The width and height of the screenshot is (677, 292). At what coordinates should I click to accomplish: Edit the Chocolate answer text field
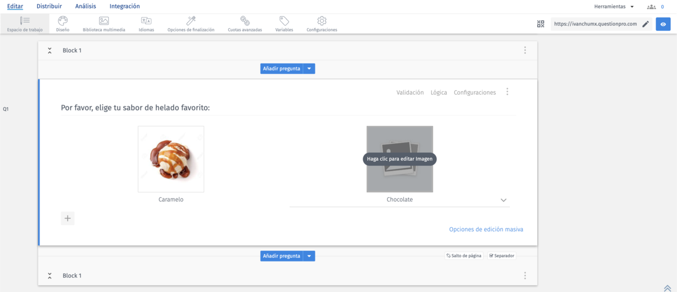400,200
